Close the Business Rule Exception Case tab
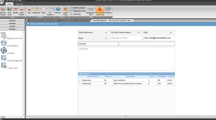 tap(132, 21)
